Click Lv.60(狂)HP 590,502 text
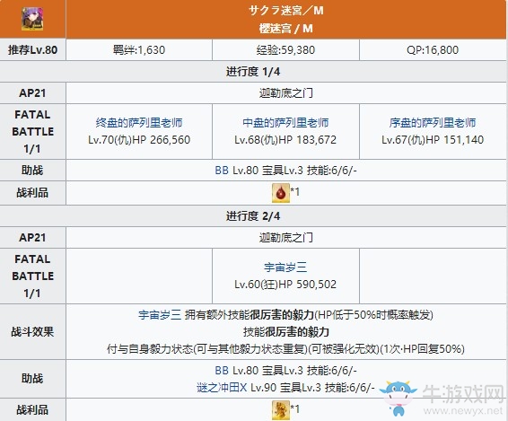The width and height of the screenshot is (508, 421). [x=285, y=285]
